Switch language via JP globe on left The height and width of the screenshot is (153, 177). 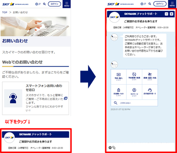[x=38, y=4]
